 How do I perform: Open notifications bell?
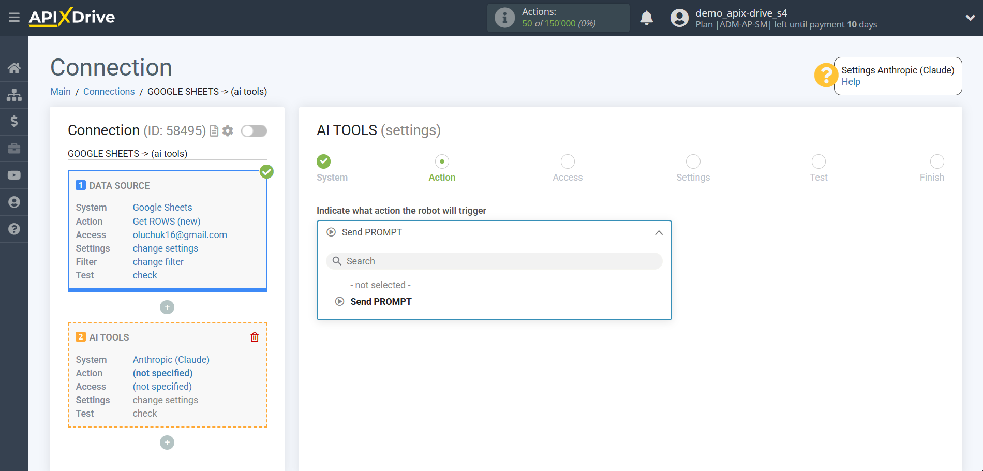pyautogui.click(x=647, y=18)
